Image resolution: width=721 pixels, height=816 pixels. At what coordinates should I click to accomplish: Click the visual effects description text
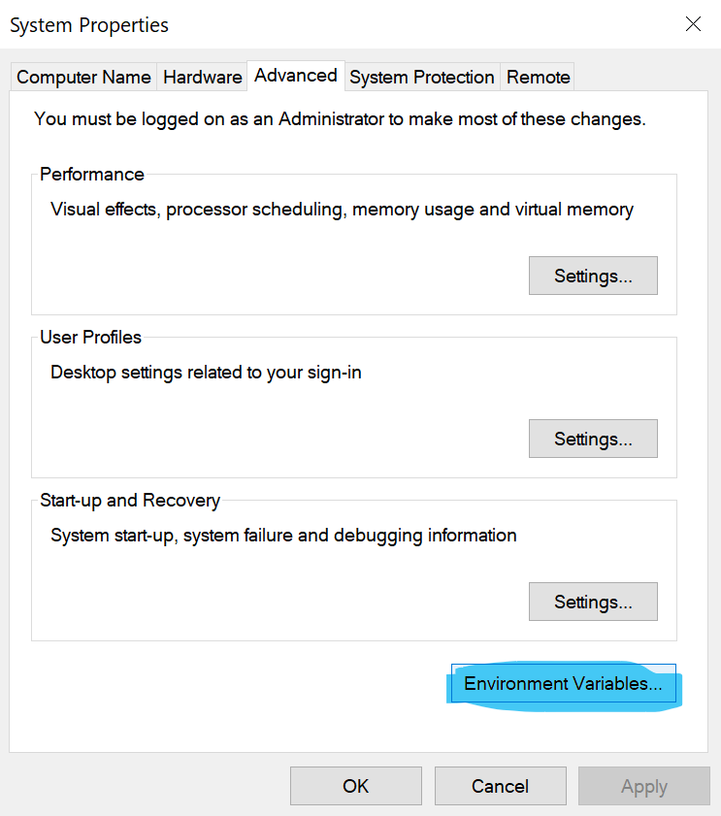click(342, 210)
